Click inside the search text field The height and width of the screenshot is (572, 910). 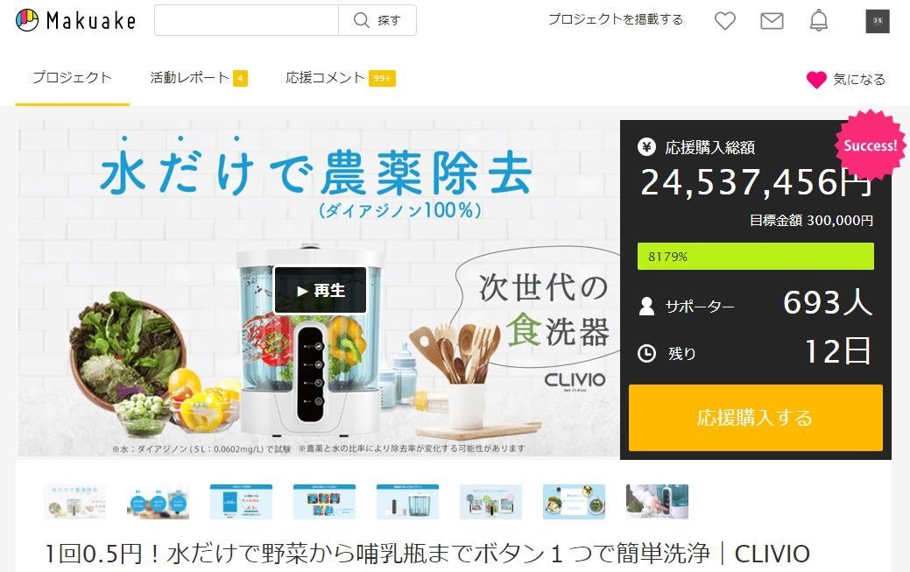coord(247,20)
